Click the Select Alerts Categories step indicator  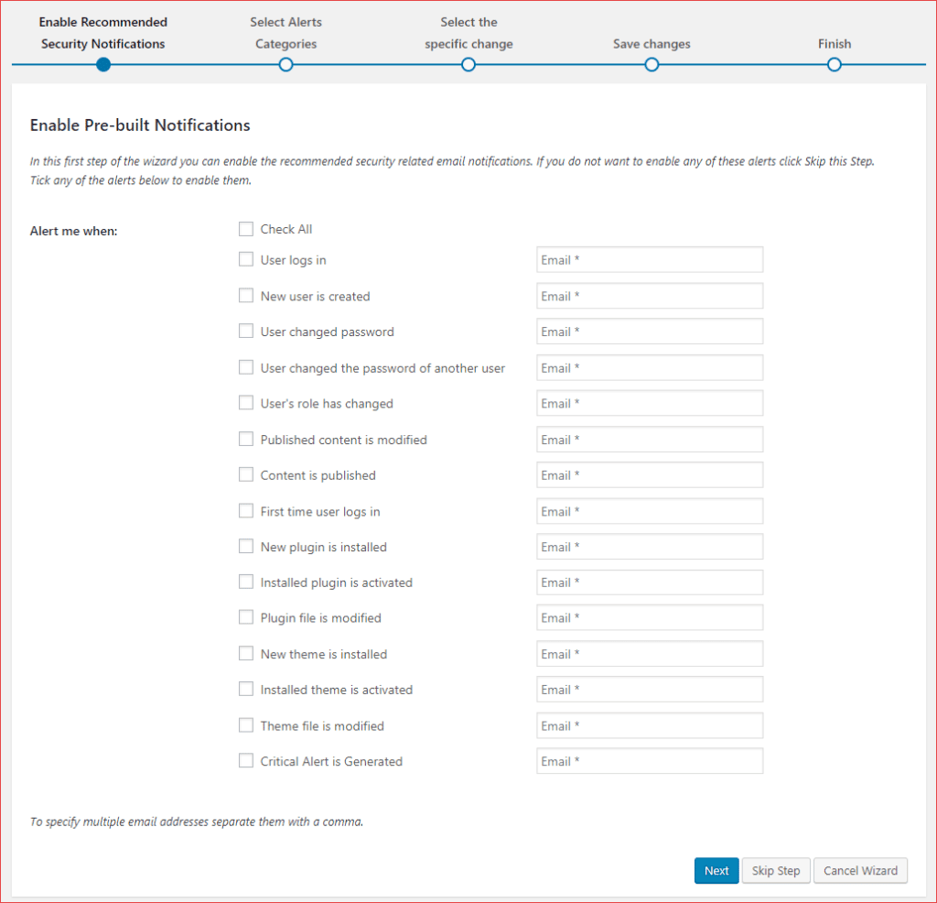285,64
